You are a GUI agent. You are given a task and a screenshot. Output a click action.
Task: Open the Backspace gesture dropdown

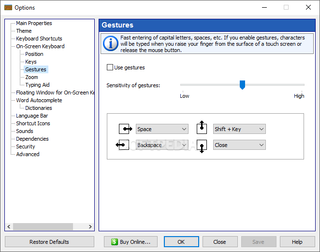point(162,145)
